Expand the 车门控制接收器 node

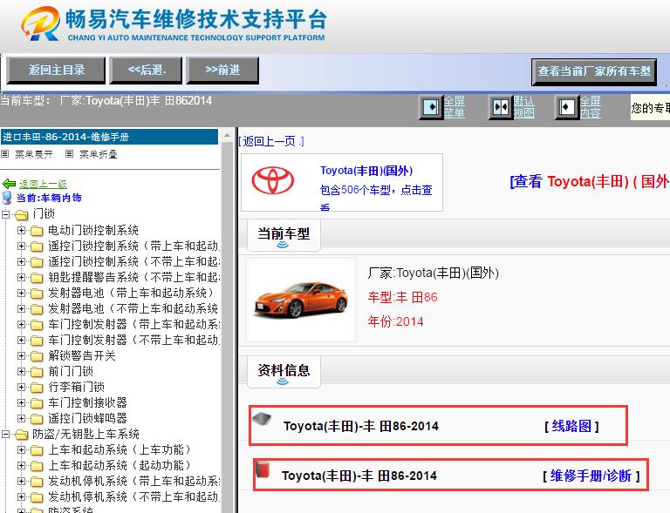click(21, 402)
